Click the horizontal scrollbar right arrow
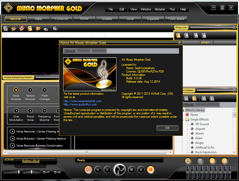This screenshot has width=239, height=181. click(170, 152)
